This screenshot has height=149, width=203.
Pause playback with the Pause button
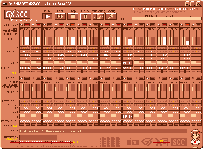pyautogui.click(x=85, y=17)
